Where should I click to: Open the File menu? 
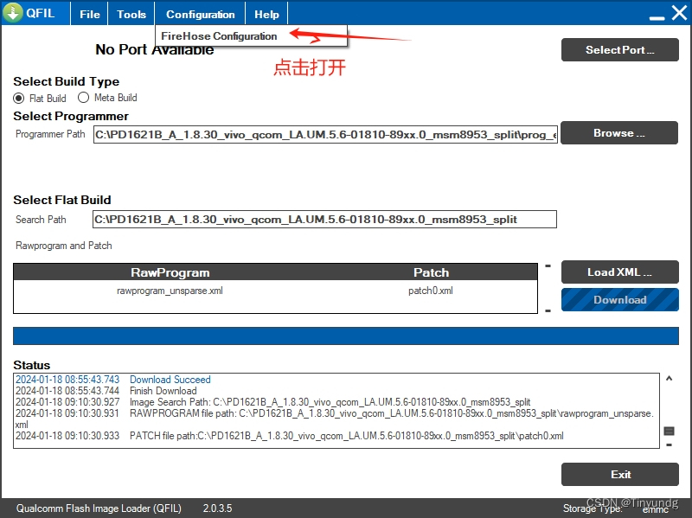90,14
